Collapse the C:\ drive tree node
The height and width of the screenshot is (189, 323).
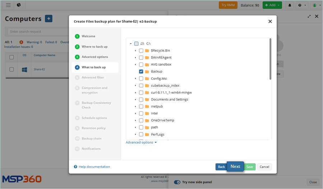(131, 44)
